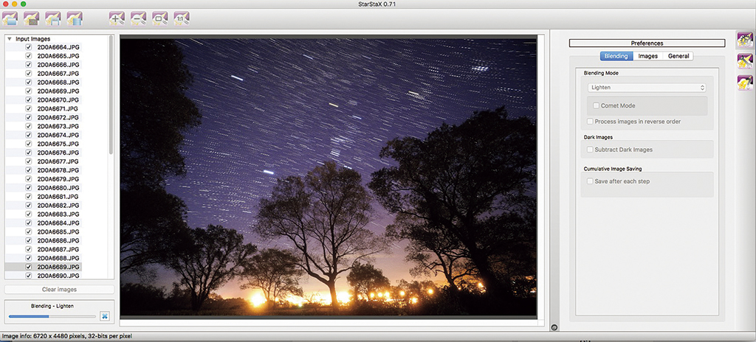
Task: Click the Save As toolbar icon
Action: click(x=75, y=18)
